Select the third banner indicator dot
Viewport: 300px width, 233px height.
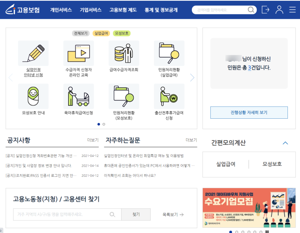pos(243,232)
